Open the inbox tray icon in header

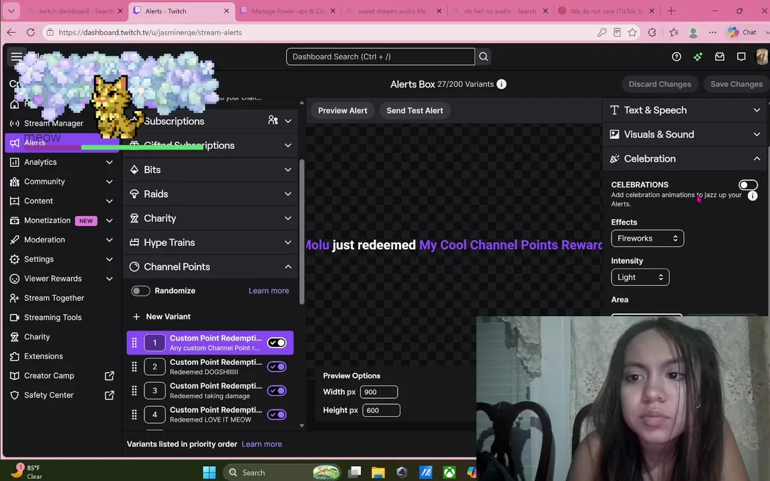(719, 56)
